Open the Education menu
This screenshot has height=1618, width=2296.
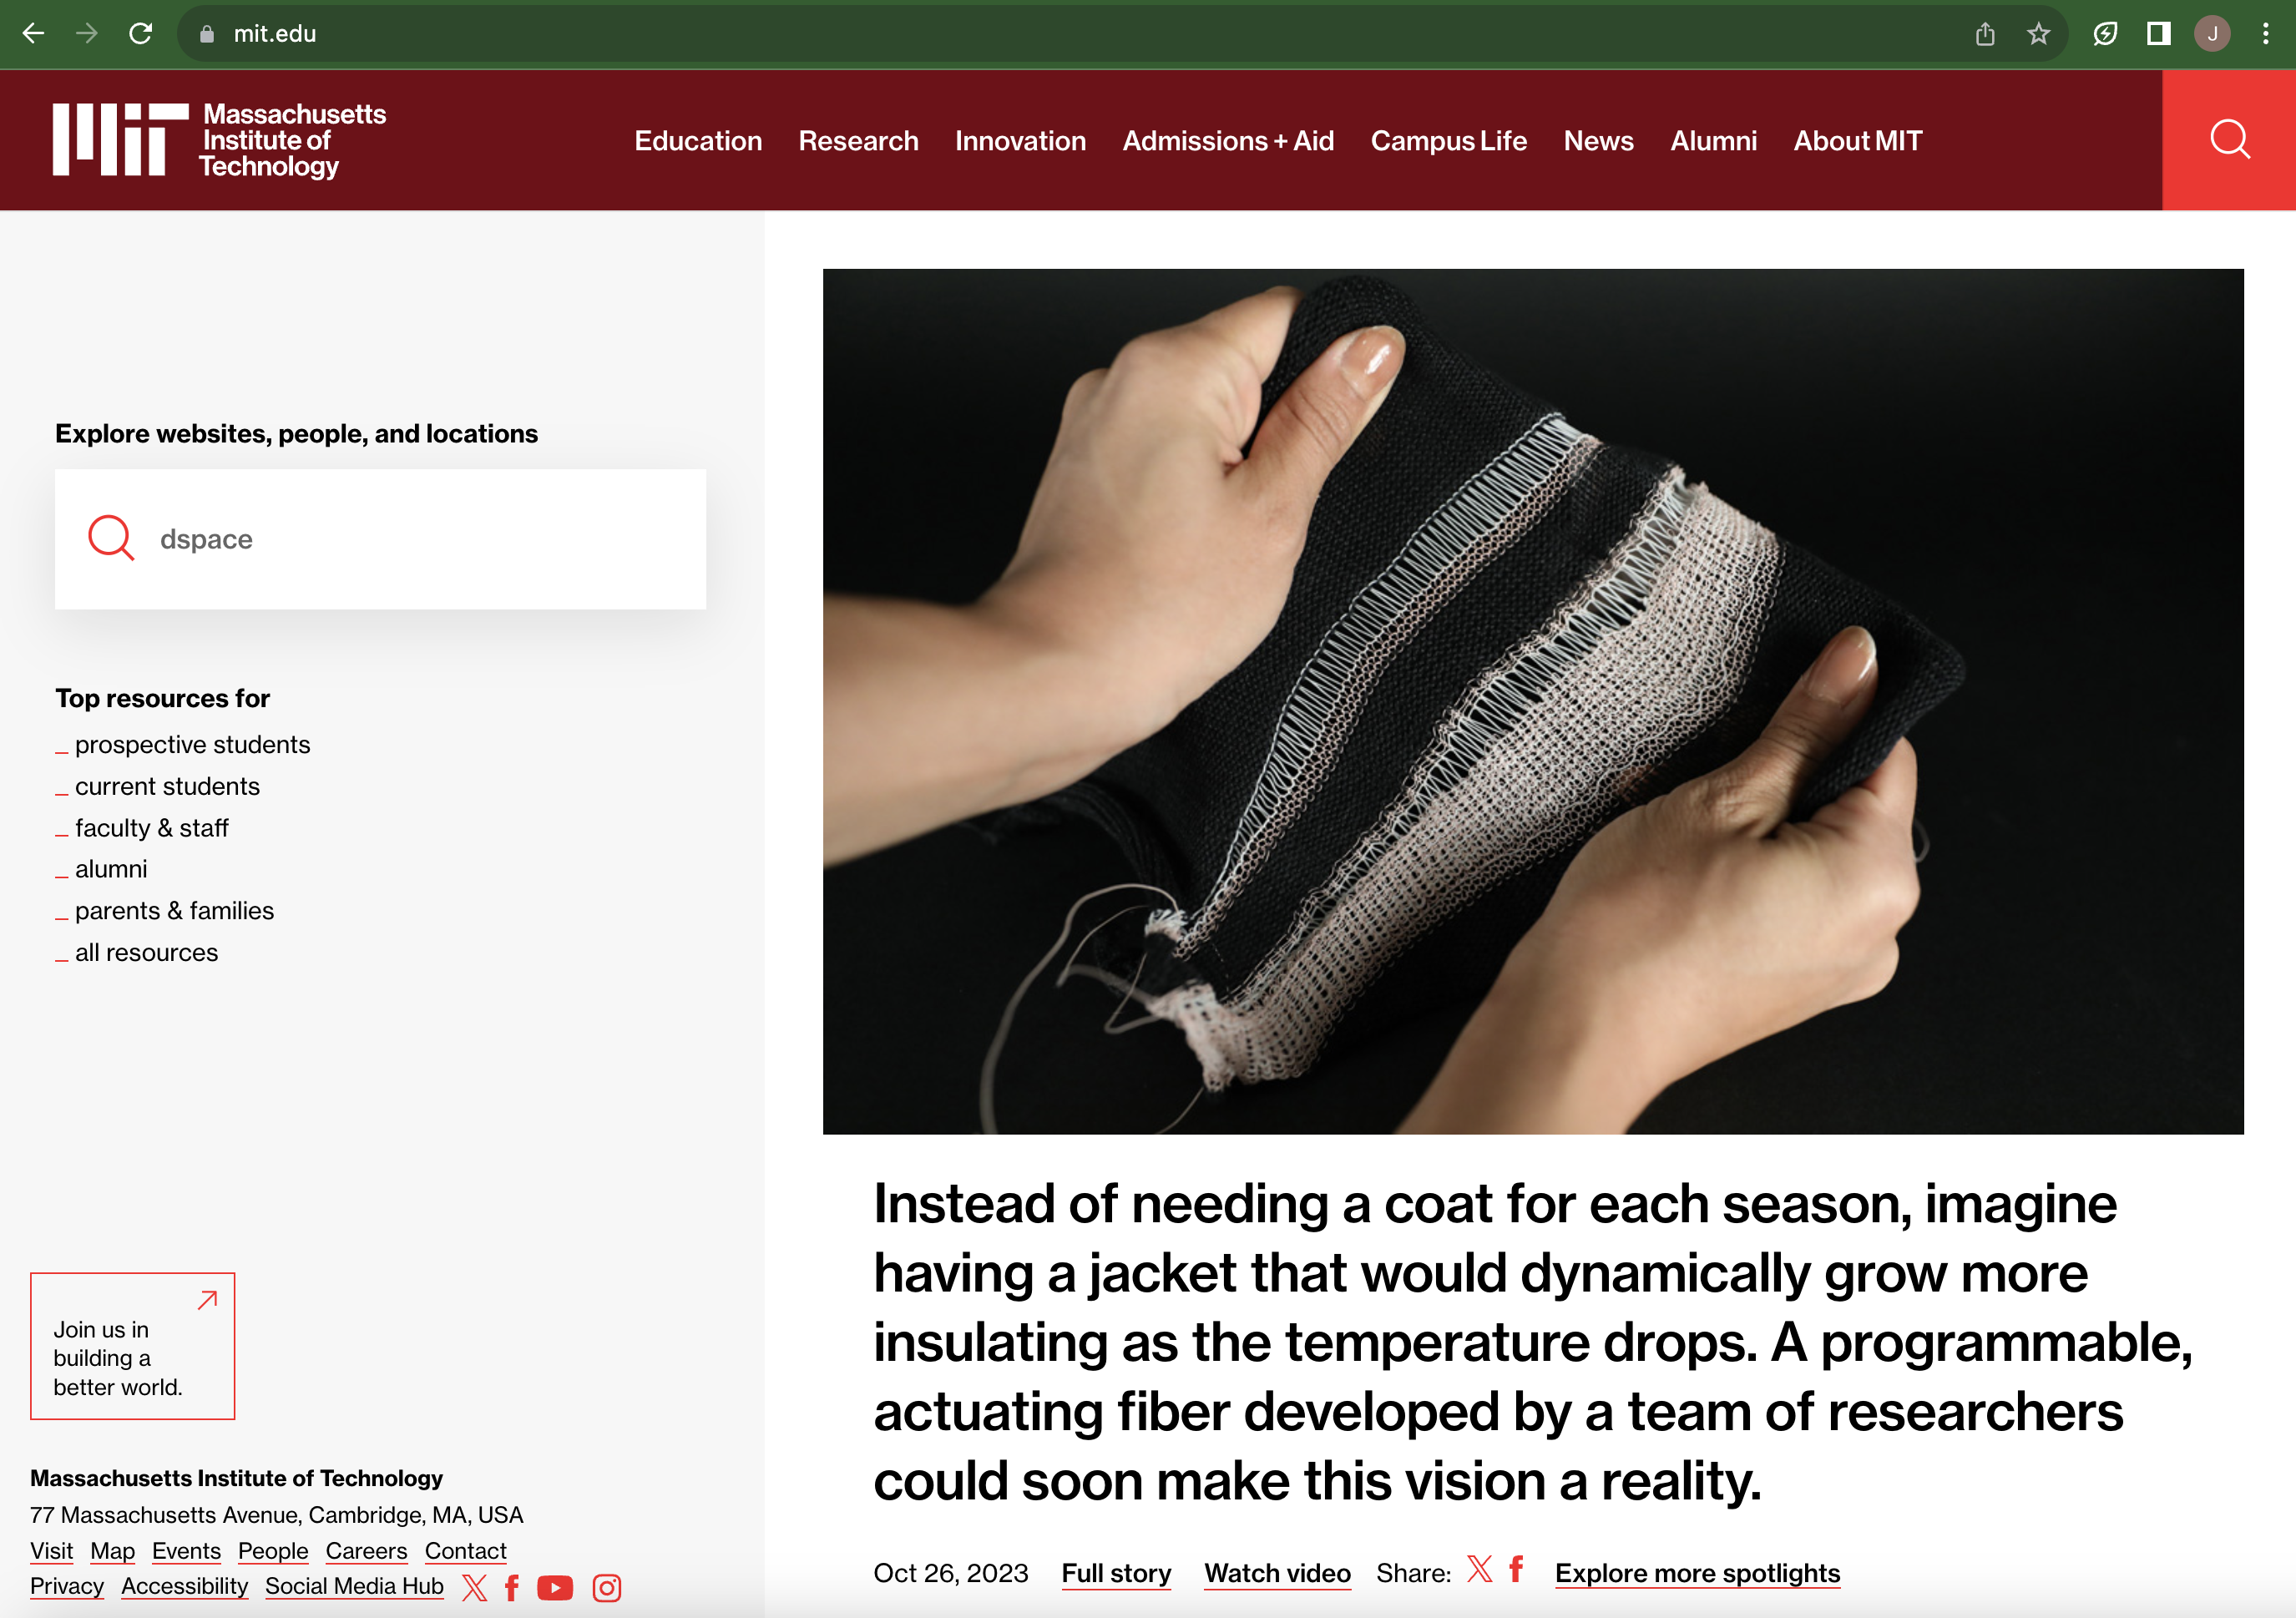[698, 141]
